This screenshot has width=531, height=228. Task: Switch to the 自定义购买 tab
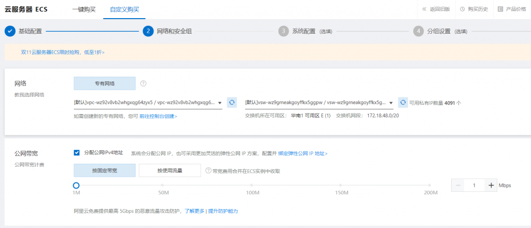124,9
